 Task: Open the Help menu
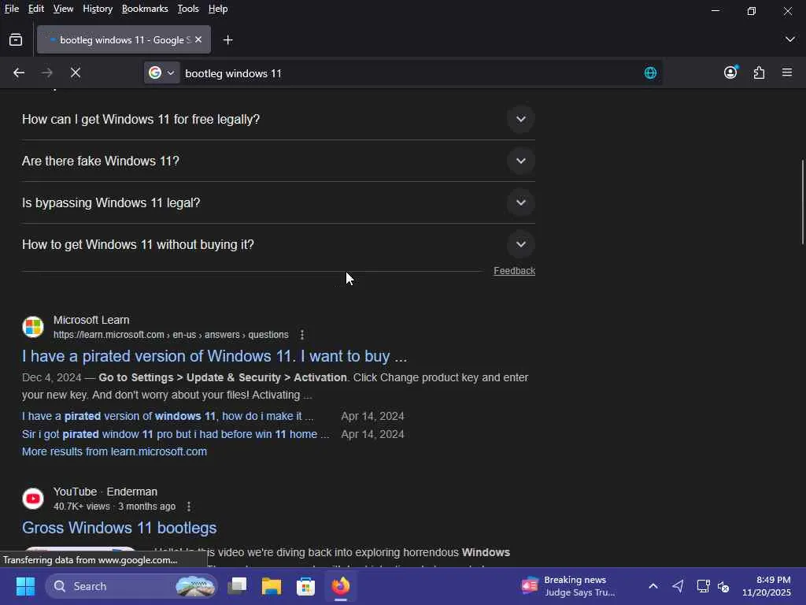[218, 9]
